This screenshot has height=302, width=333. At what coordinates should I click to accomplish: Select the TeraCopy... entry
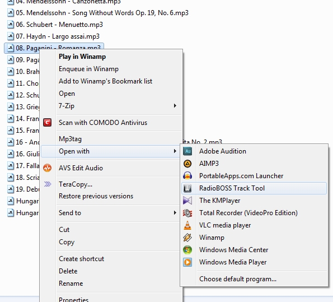[x=76, y=184]
